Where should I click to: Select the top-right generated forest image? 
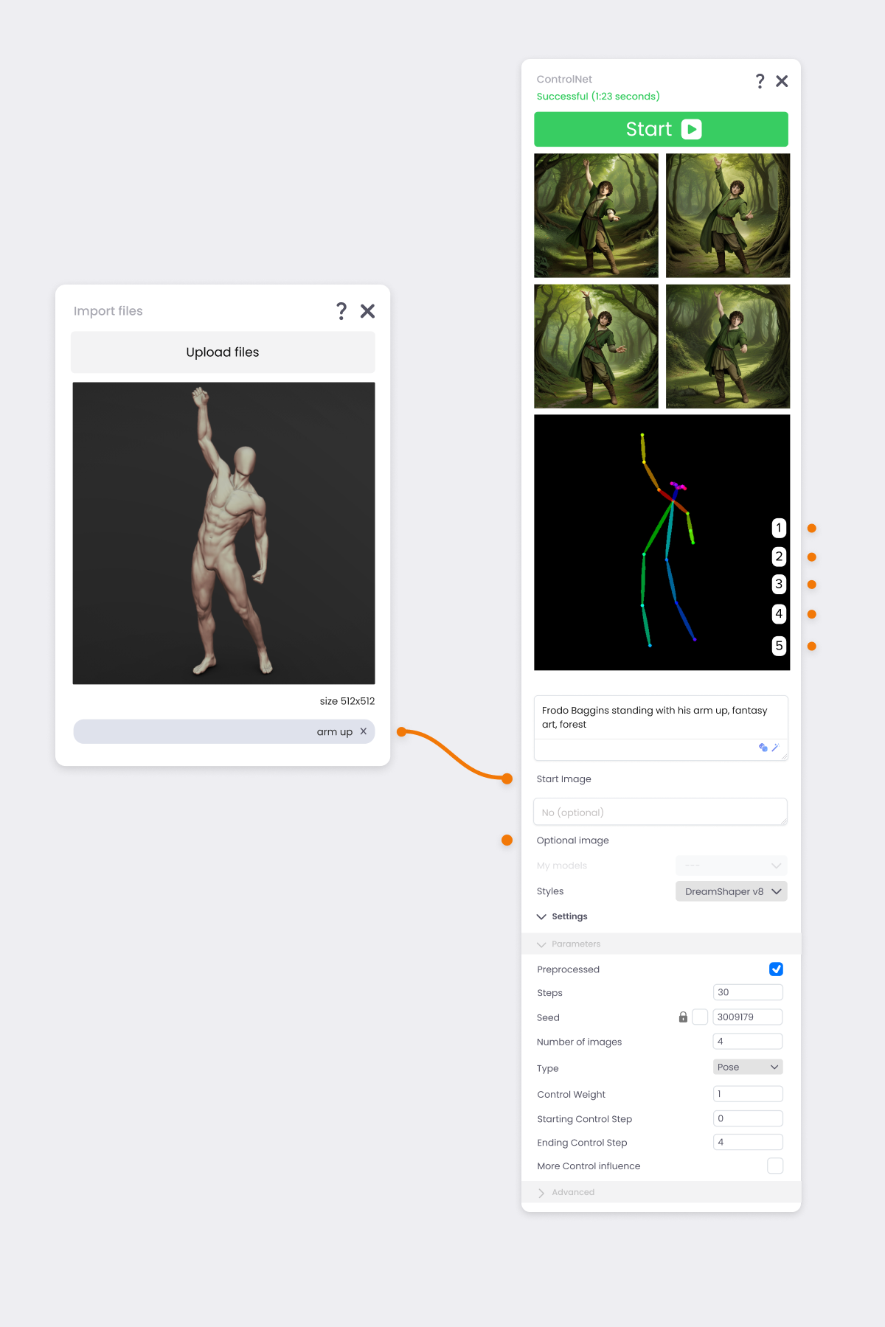coord(728,215)
